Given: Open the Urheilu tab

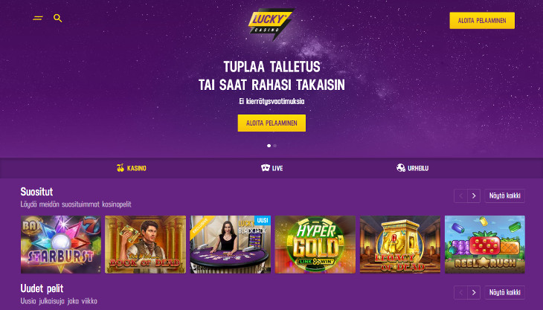Looking at the screenshot, I should point(412,168).
